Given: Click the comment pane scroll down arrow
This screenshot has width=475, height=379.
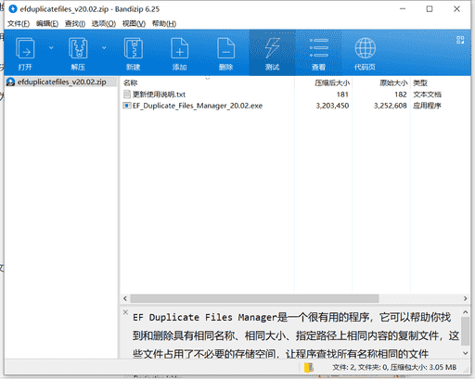Looking at the screenshot, I should (466, 353).
